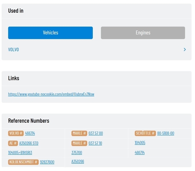Expand the VOLVO row chevron arrow
This screenshot has height=171, width=195.
click(x=185, y=50)
